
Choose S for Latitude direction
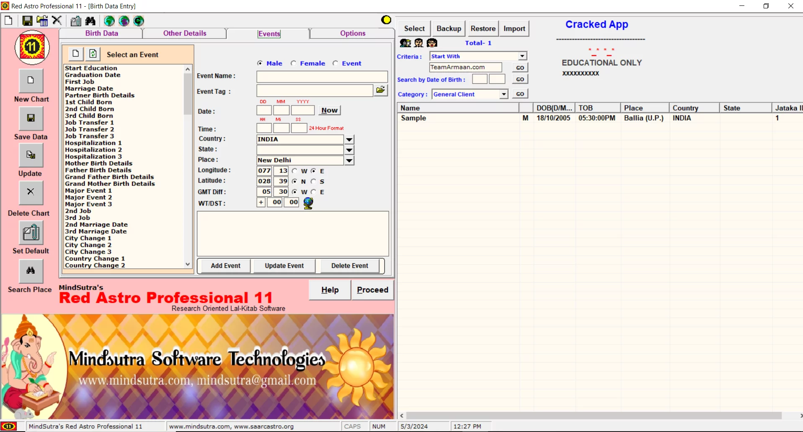pos(313,181)
